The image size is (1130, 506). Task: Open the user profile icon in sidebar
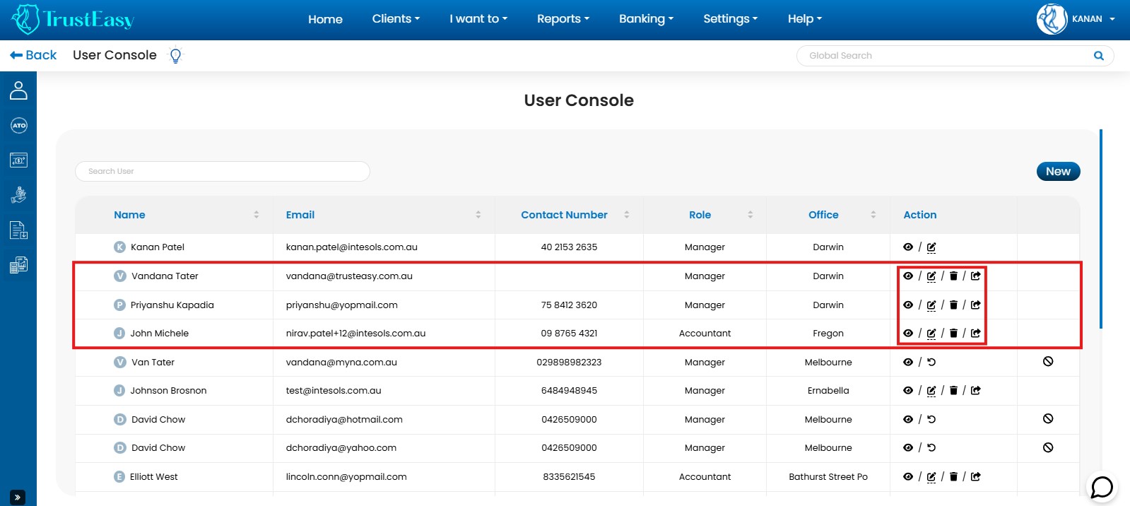pyautogui.click(x=18, y=90)
